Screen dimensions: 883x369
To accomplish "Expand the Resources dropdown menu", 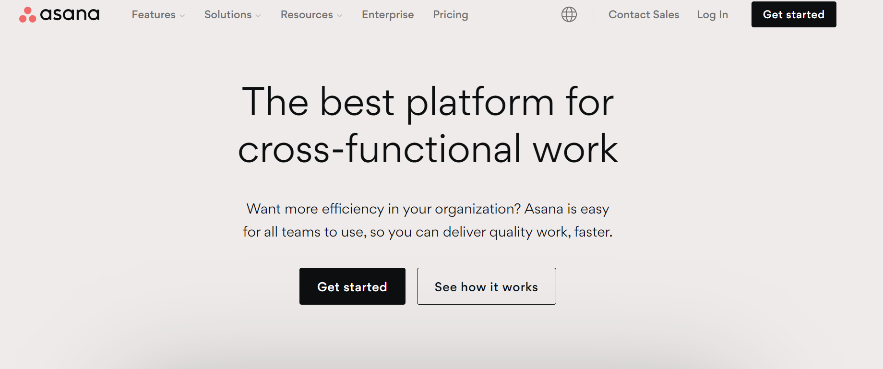I will pos(311,15).
